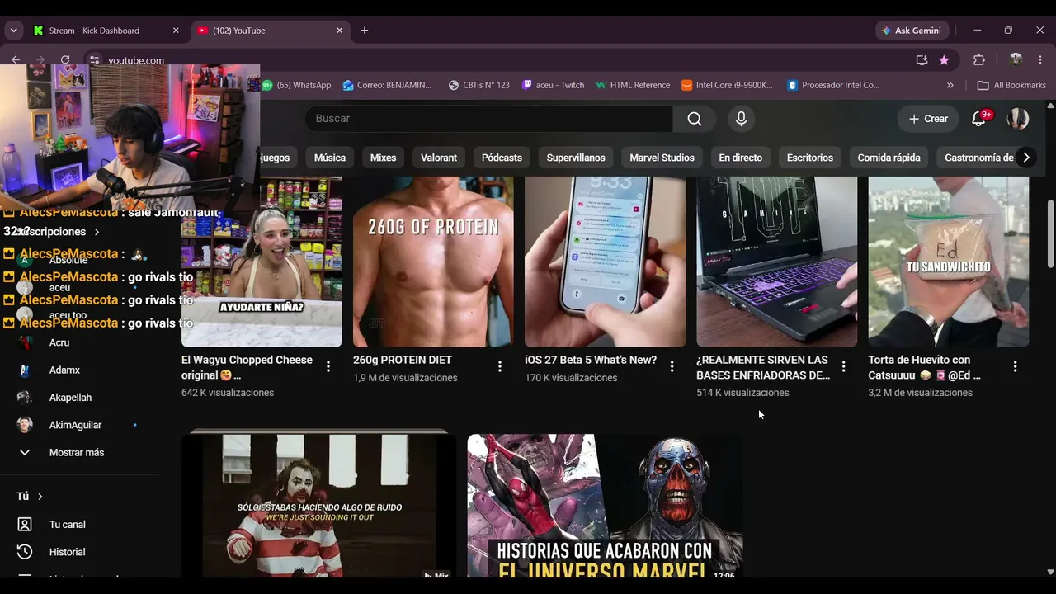Click the YouTube Buscar search field
The width and height of the screenshot is (1056, 594).
488,119
